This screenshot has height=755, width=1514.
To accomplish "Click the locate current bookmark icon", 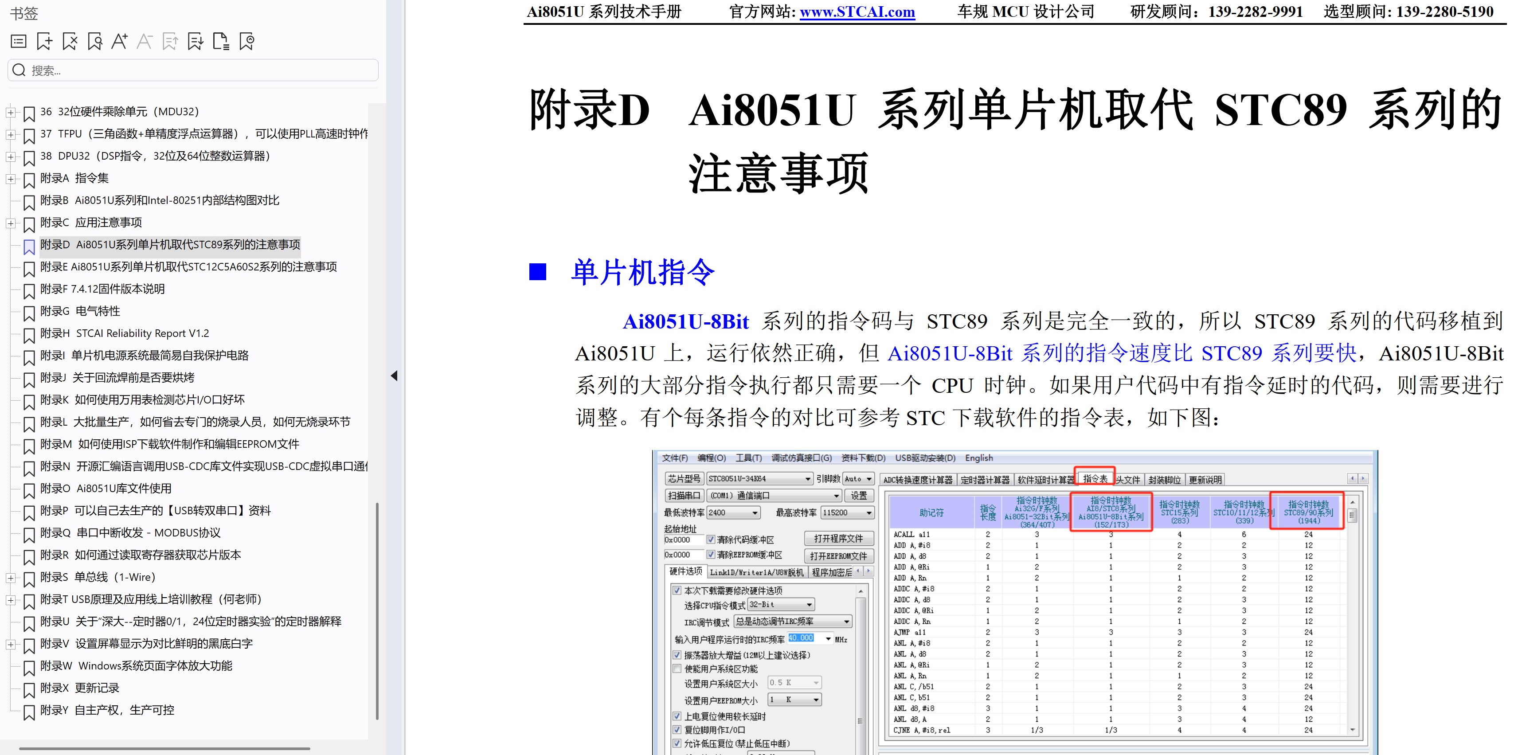I will [247, 41].
